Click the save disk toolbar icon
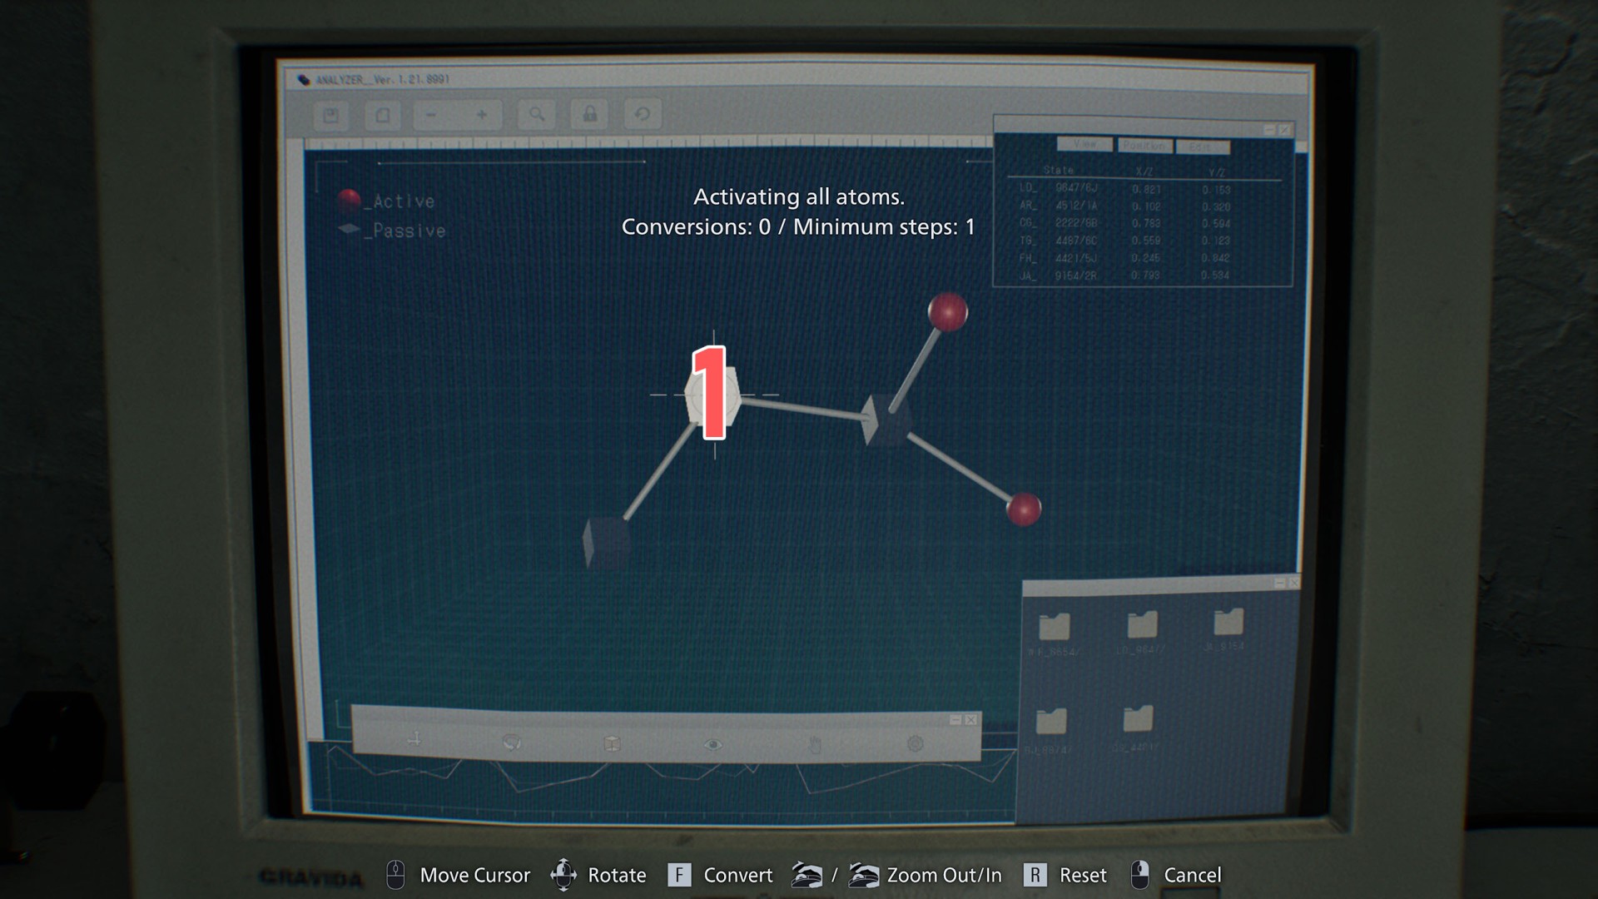Screen dimensions: 1598x899 point(330,115)
